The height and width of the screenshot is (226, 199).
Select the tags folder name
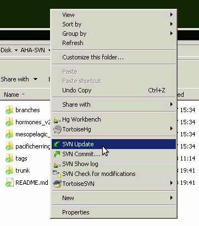point(21,158)
